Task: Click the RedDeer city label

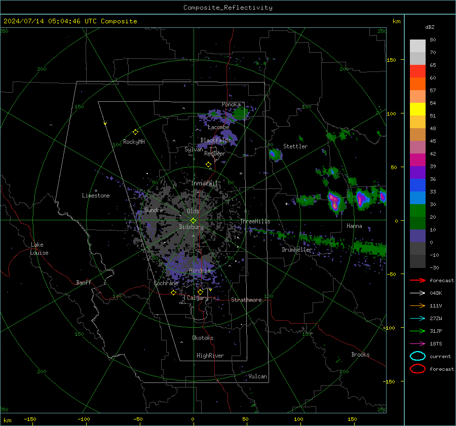Action: pos(215,153)
